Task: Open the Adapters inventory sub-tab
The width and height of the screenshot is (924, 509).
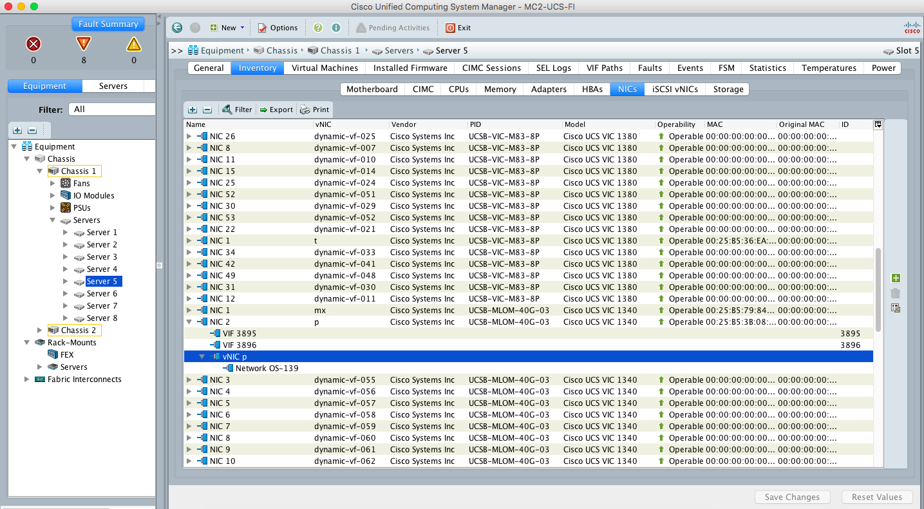Action: click(549, 89)
